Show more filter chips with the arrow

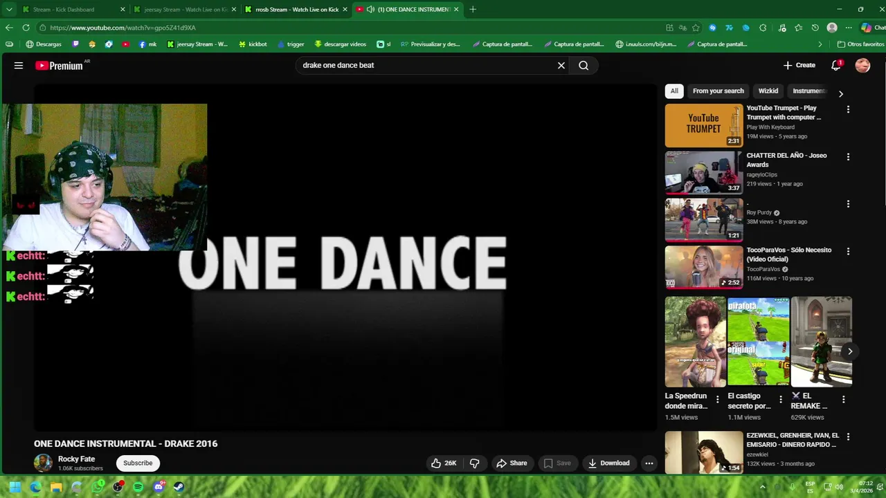(841, 94)
